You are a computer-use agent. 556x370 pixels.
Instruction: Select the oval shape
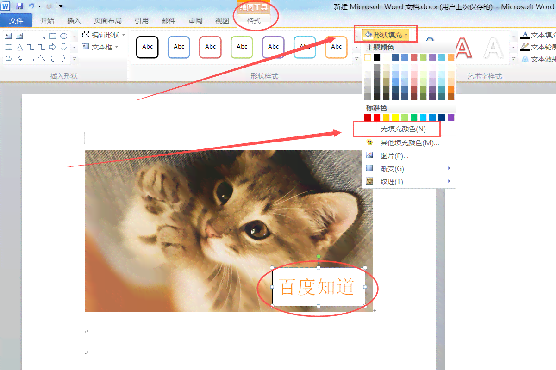click(64, 36)
